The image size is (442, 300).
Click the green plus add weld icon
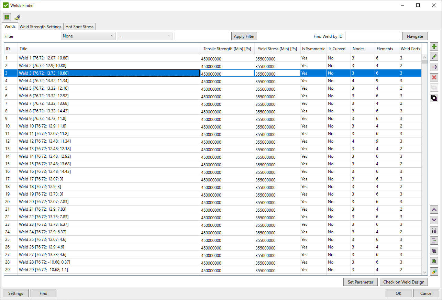coord(434,47)
